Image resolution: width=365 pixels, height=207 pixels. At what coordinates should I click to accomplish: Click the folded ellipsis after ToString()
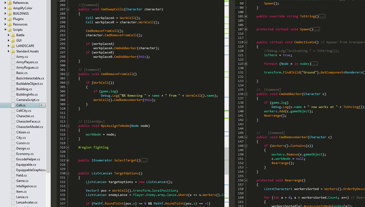pos(322,16)
